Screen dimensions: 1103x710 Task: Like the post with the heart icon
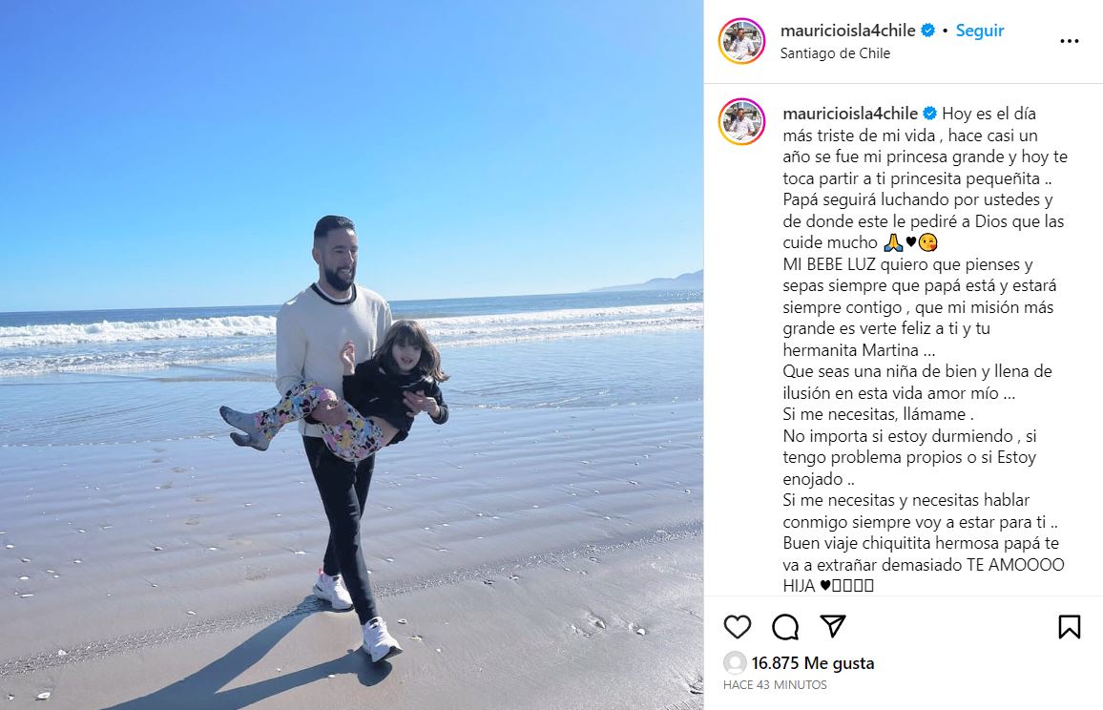[738, 626]
